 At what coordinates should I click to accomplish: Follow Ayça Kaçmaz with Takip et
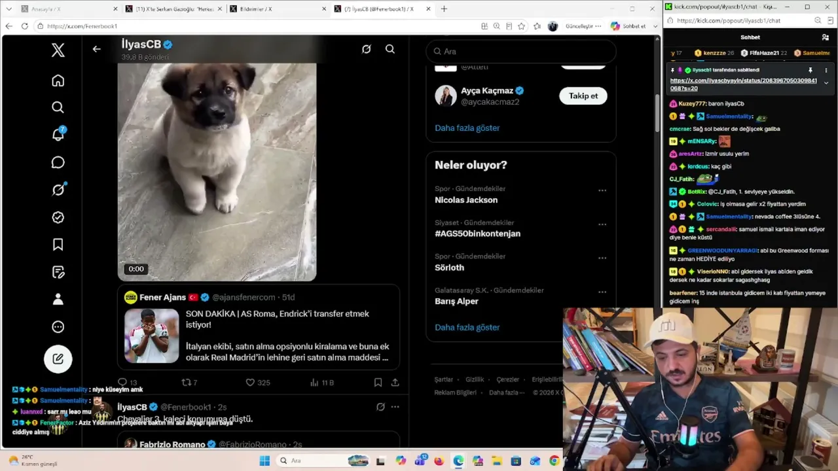583,96
